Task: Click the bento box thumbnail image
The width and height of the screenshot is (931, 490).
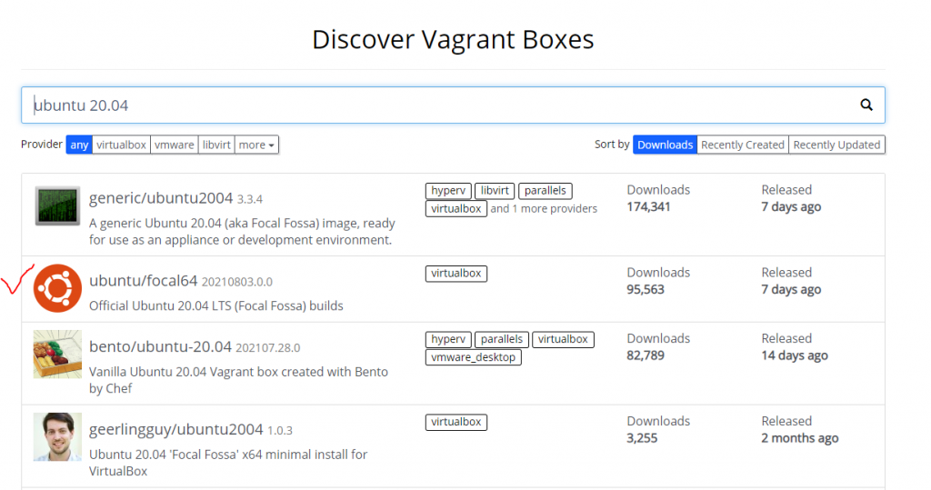Action: tap(57, 355)
